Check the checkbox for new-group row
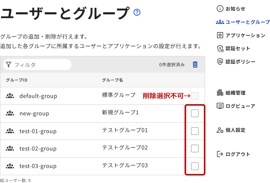This screenshot has width=270, height=183. pos(195,113)
